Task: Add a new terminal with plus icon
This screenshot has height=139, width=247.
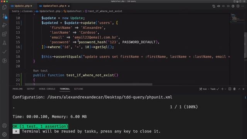Action: click(222, 89)
